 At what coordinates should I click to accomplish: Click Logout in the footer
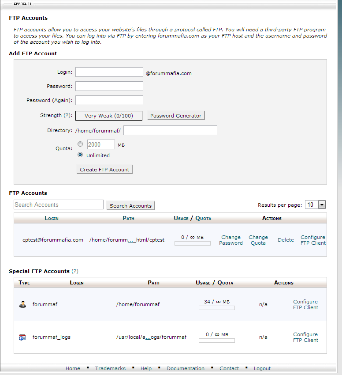pos(262,368)
